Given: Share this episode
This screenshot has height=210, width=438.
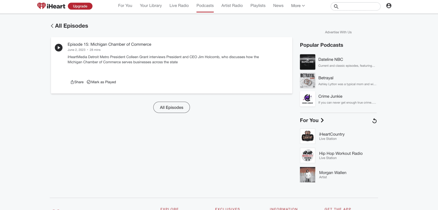Looking at the screenshot, I should point(77,82).
